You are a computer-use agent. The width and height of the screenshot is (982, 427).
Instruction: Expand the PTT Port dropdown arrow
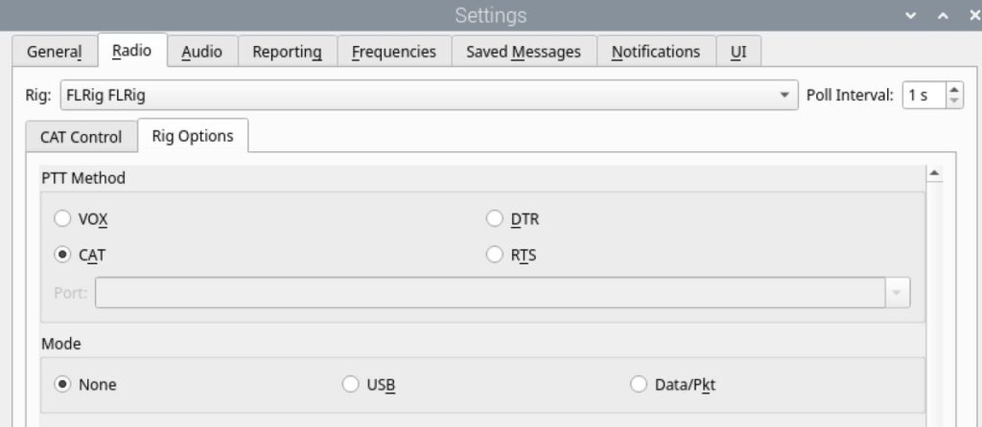pyautogui.click(x=897, y=293)
